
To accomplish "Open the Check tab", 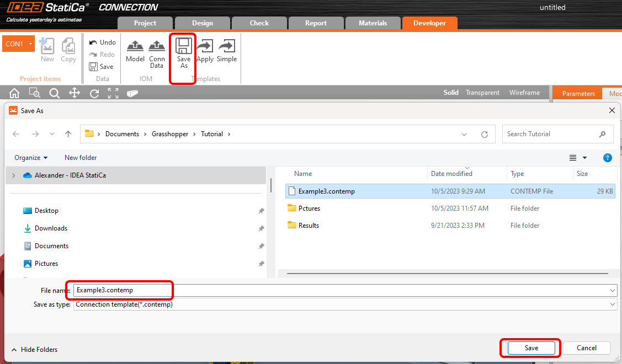I will tap(259, 23).
